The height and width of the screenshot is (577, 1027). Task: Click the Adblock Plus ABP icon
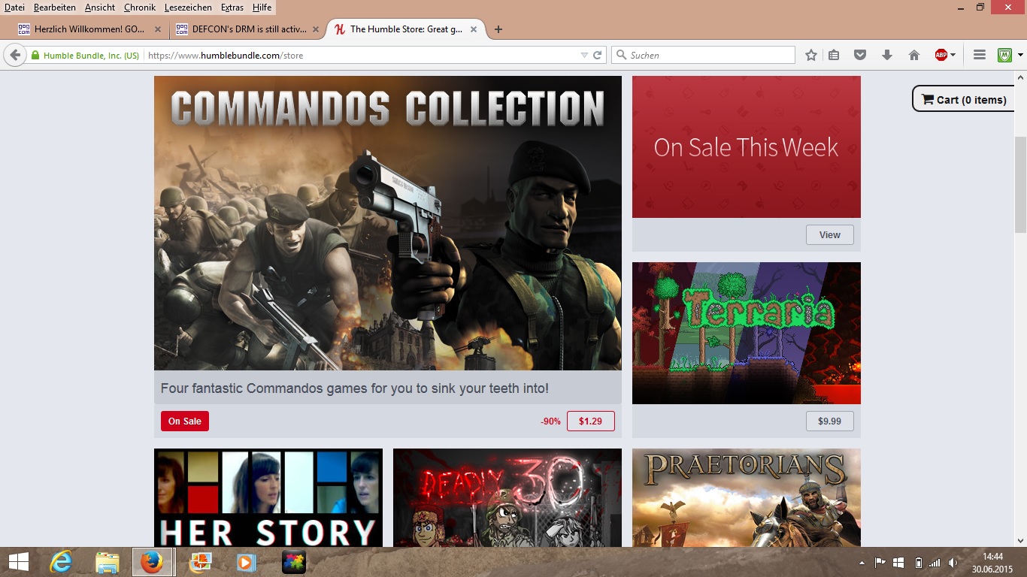(941, 55)
